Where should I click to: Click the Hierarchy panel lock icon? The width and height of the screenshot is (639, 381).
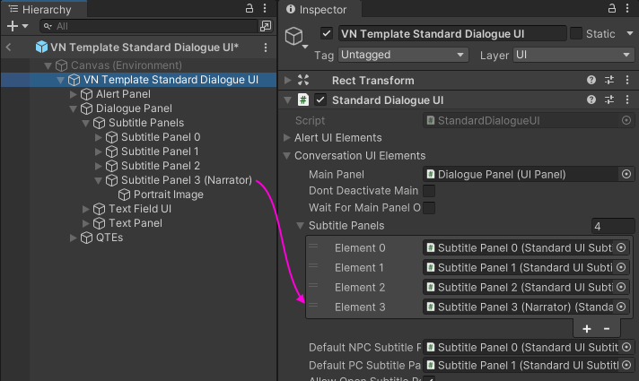[x=249, y=8]
